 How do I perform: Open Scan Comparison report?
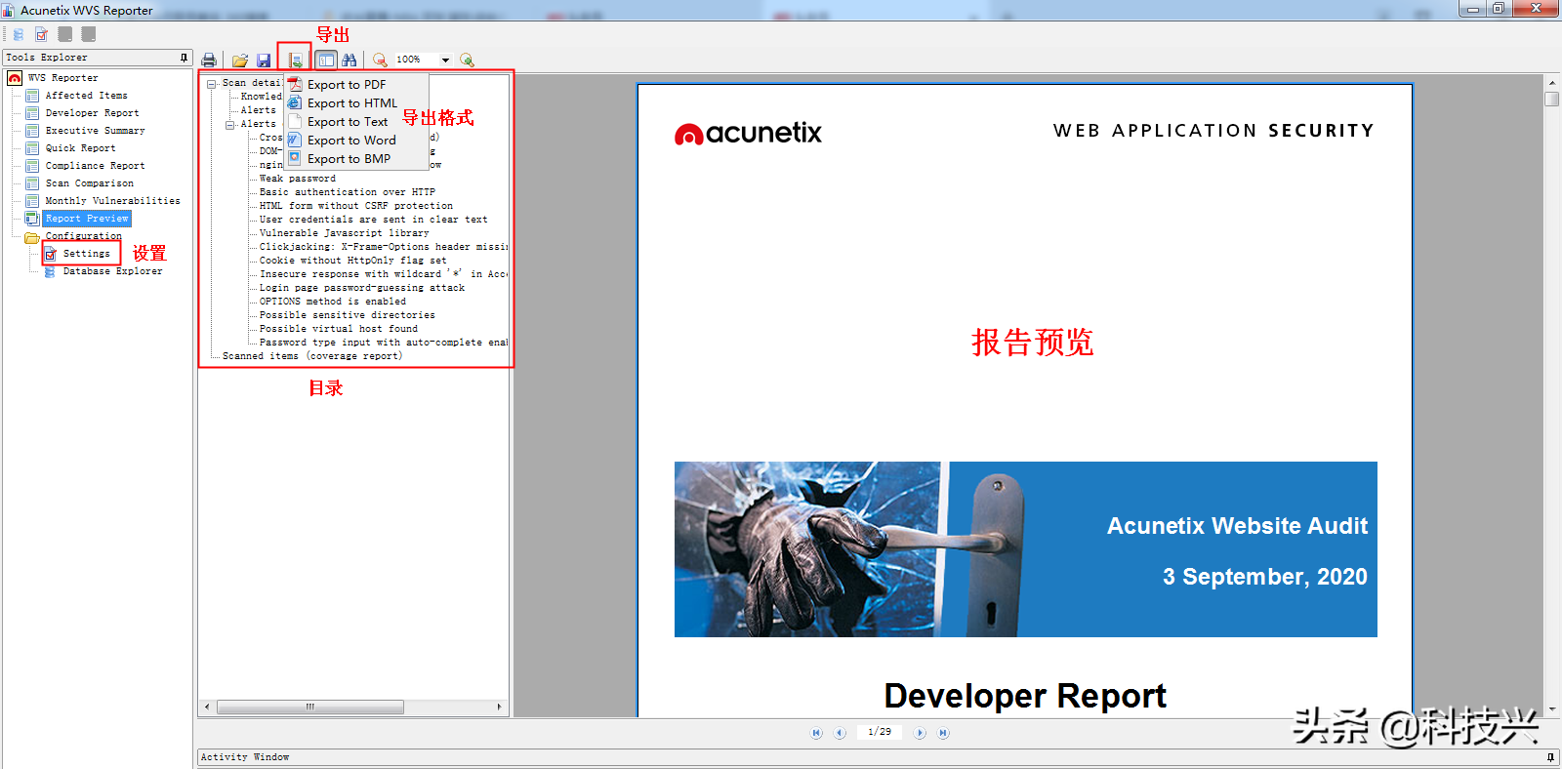click(x=89, y=183)
